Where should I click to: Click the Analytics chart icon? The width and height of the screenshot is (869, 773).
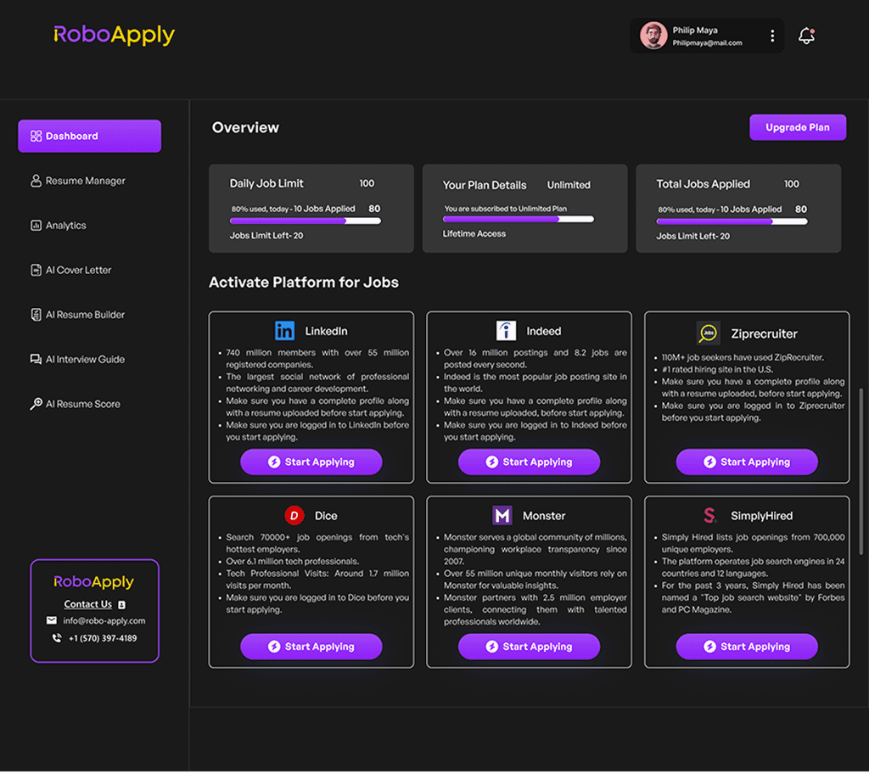[36, 226]
